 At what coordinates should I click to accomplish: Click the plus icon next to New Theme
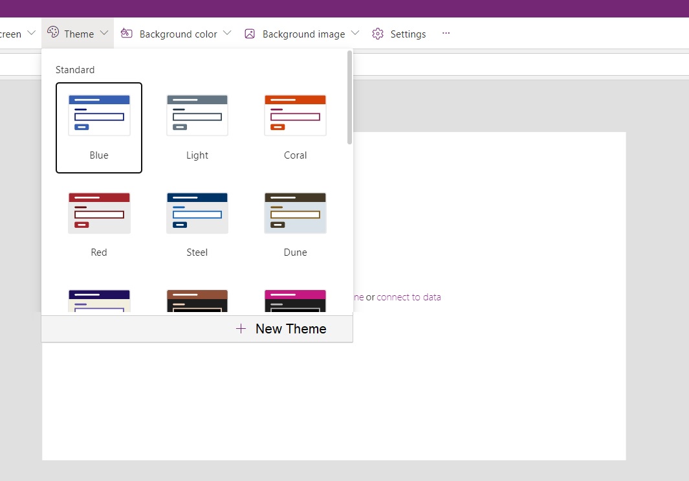(240, 328)
